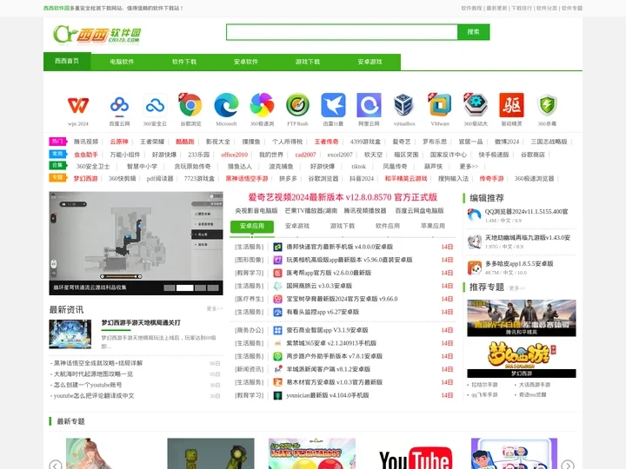Click the 宝宝树孕育 app icon in list
The height and width of the screenshot is (469, 626).
tap(277, 299)
